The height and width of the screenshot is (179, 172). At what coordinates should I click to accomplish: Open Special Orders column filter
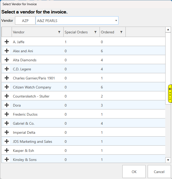(x=95, y=32)
